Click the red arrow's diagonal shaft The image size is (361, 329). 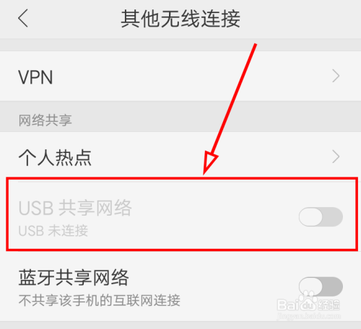[x=235, y=99]
